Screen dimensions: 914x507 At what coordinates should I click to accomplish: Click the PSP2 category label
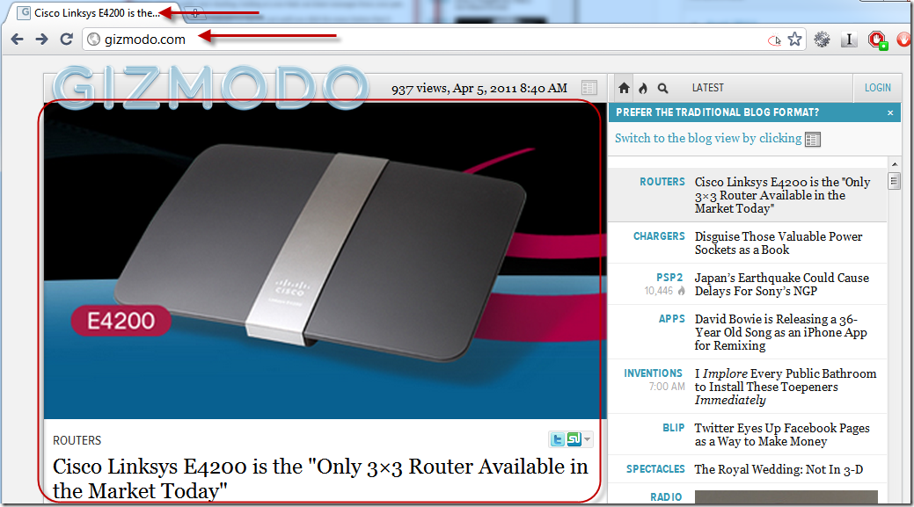pos(670,278)
